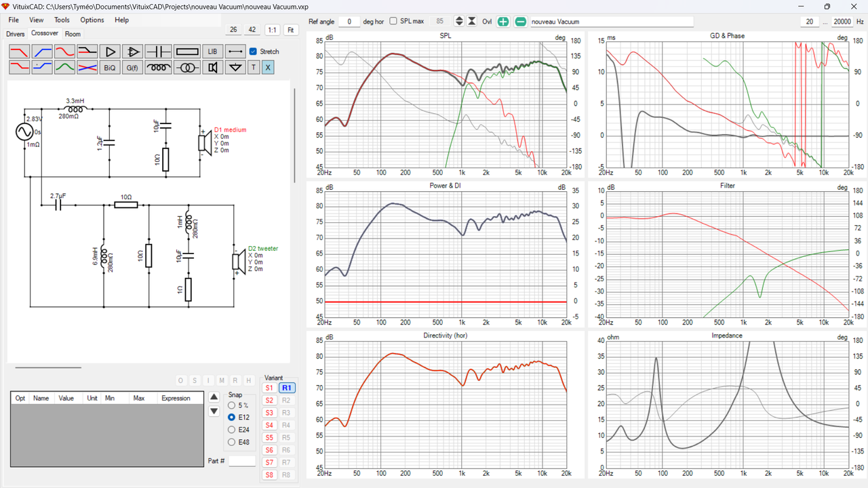Click the 26 zoom button
This screenshot has height=488, width=868.
(233, 30)
